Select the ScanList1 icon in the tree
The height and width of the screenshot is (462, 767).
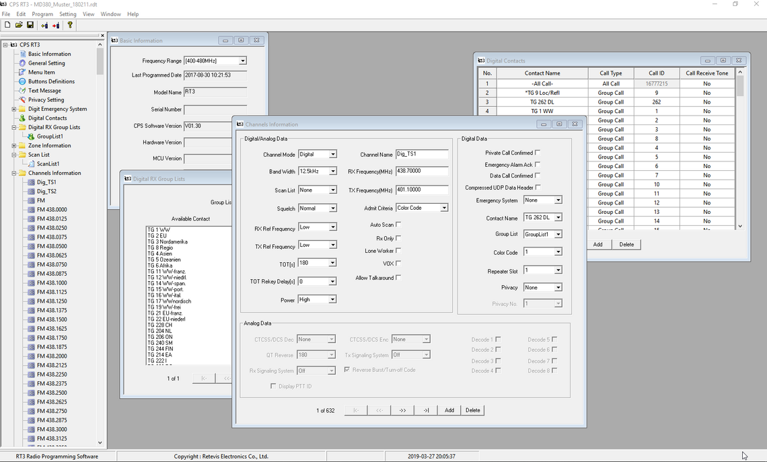click(x=32, y=164)
